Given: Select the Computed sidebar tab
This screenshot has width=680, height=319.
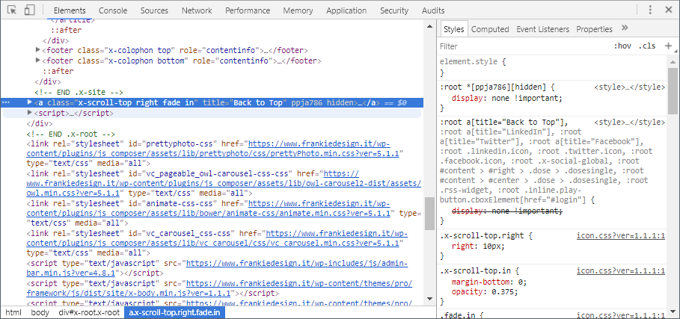Looking at the screenshot, I should tap(490, 29).
